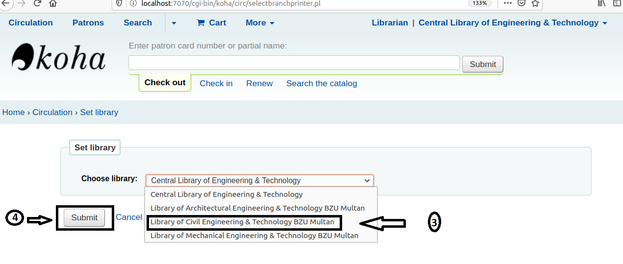Expand the More dropdown menu
The height and width of the screenshot is (264, 623).
[x=260, y=23]
